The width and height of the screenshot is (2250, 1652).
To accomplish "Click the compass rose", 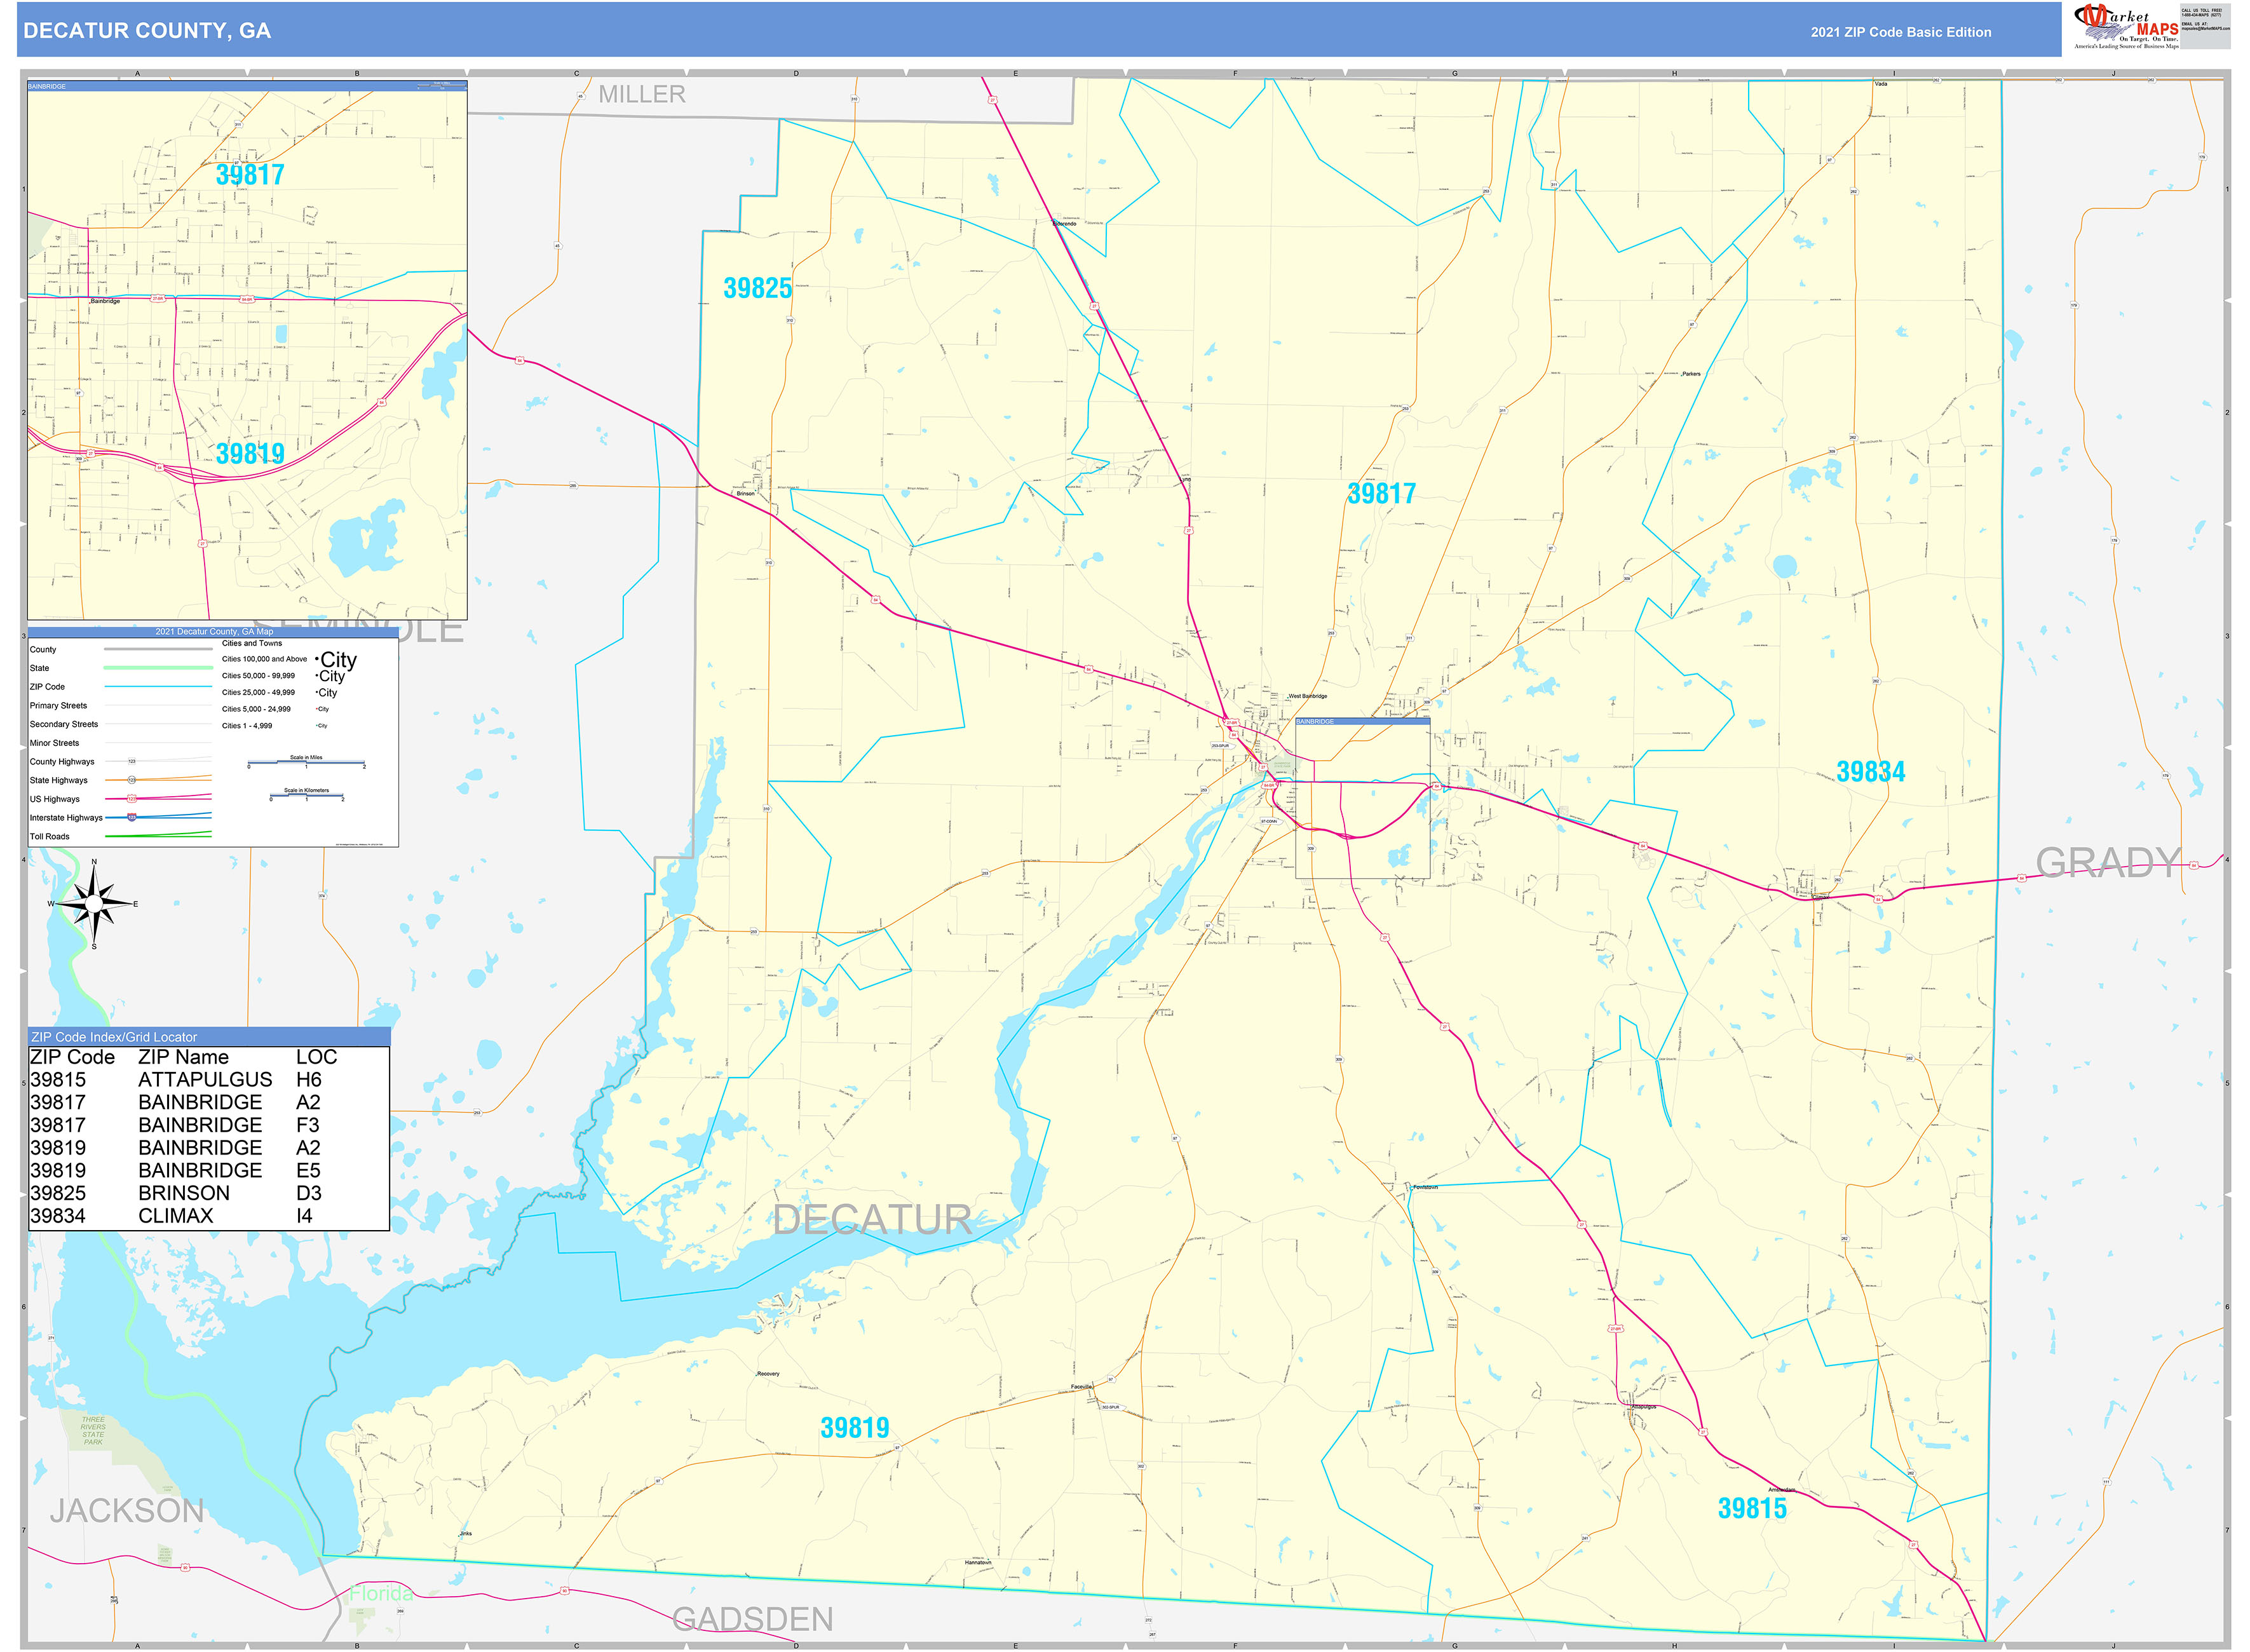I will point(94,904).
